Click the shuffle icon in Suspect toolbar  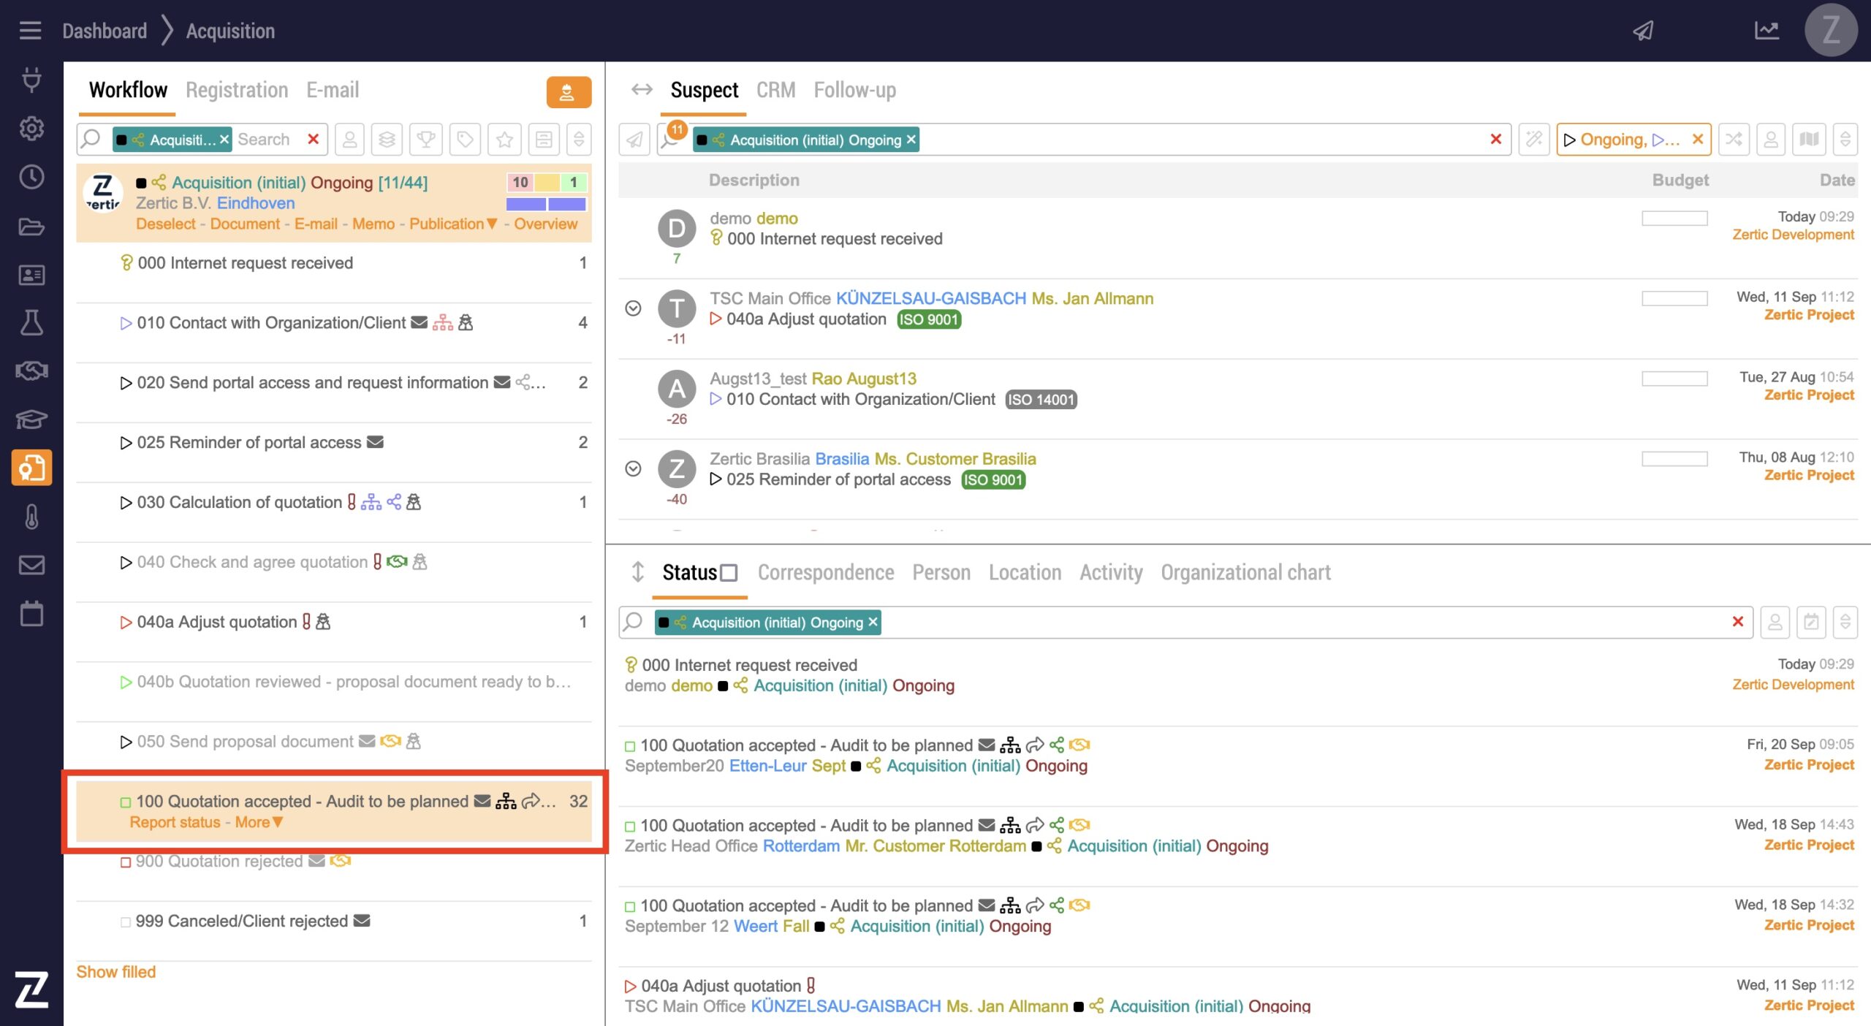tap(1734, 139)
